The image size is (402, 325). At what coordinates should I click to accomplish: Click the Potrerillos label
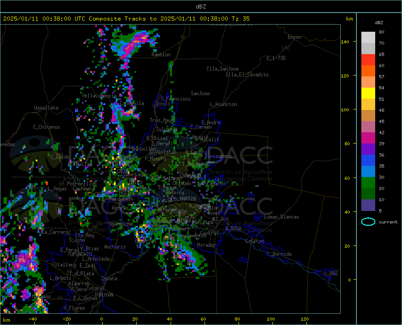coord(82,184)
